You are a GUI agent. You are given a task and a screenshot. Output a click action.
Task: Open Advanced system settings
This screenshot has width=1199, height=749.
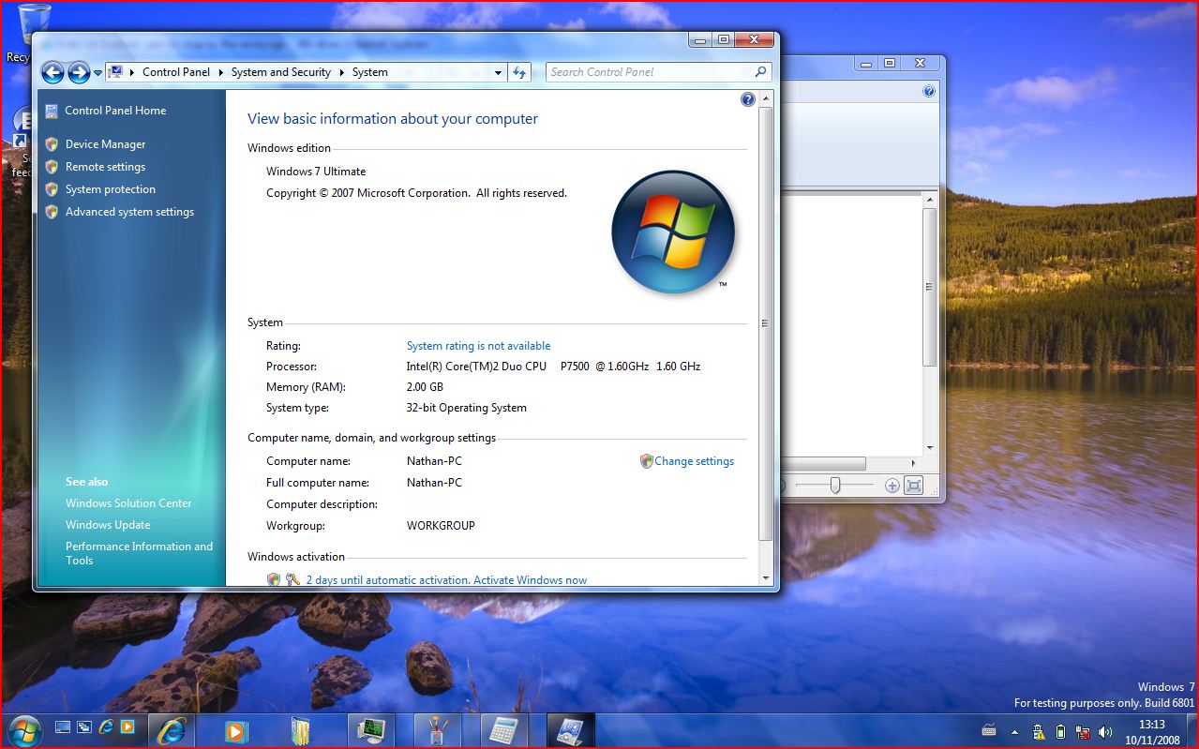(129, 212)
